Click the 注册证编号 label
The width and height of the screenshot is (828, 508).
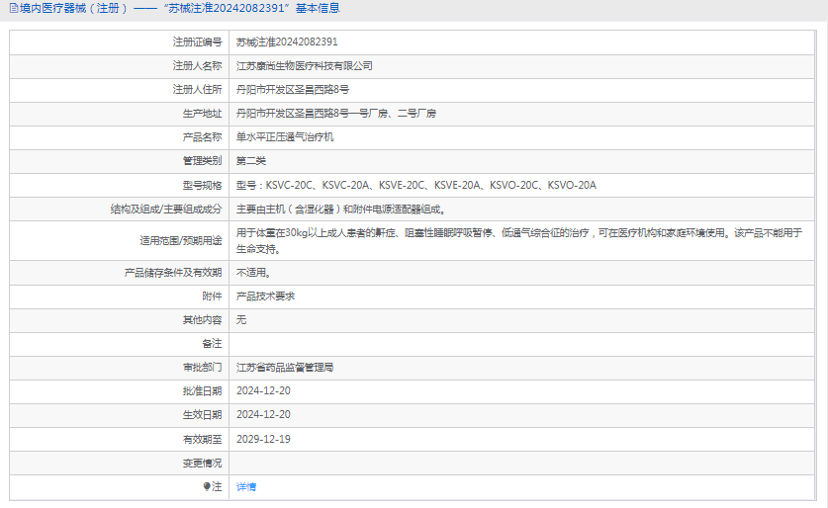197,42
